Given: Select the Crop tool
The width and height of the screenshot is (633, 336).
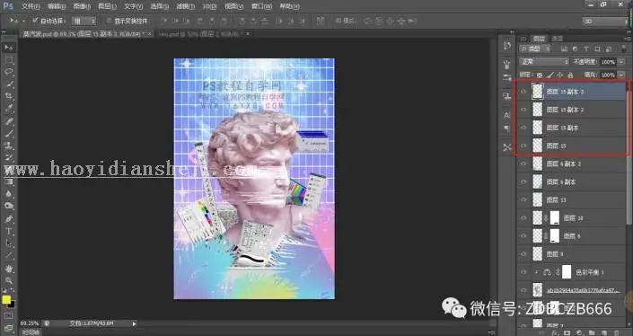Looking at the screenshot, I should point(8,96).
